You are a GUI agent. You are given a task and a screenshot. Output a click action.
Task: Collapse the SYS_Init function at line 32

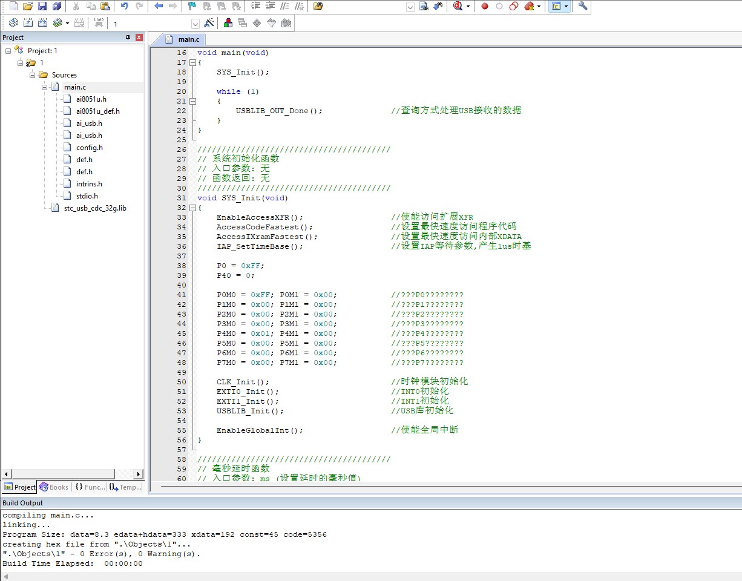192,208
